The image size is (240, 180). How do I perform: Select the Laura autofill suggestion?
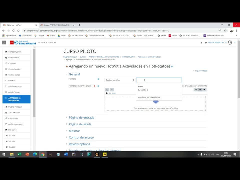coord(159,88)
